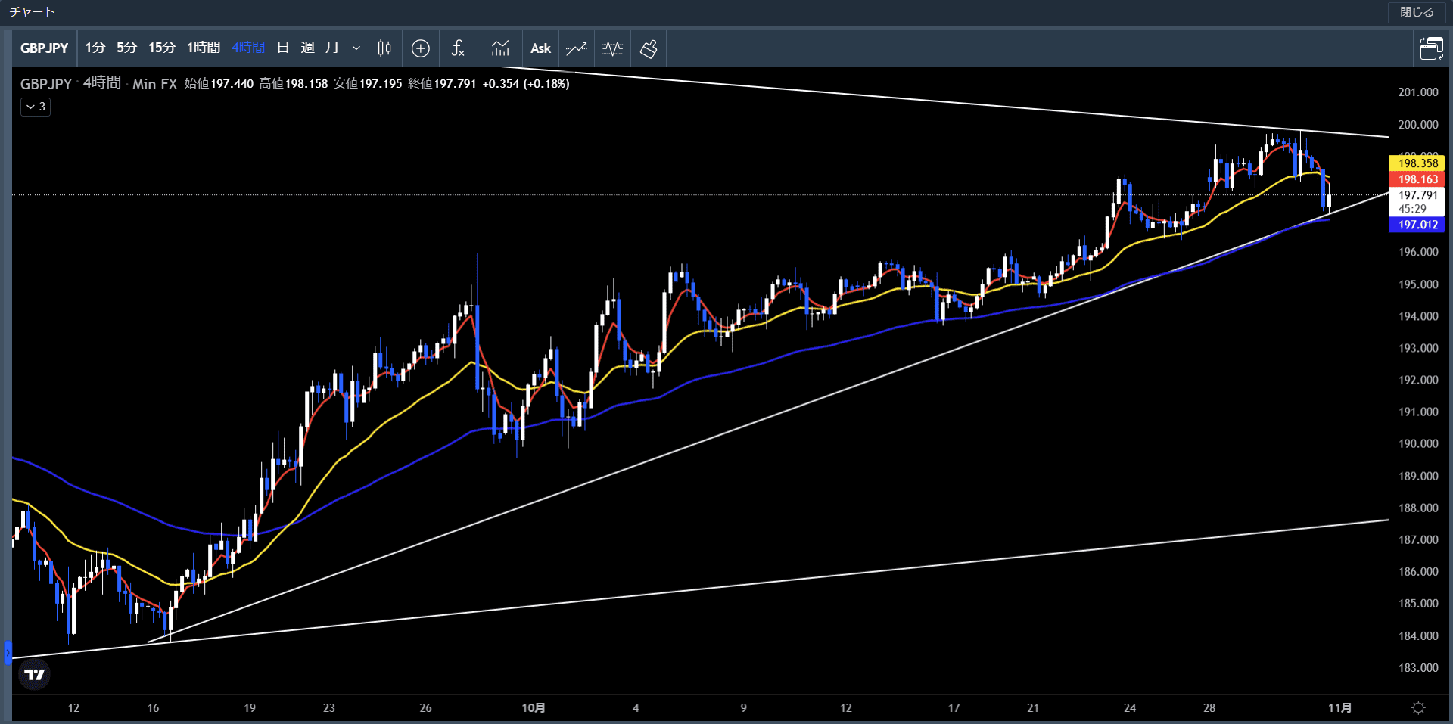Open chart settings gear icon

1419,707
